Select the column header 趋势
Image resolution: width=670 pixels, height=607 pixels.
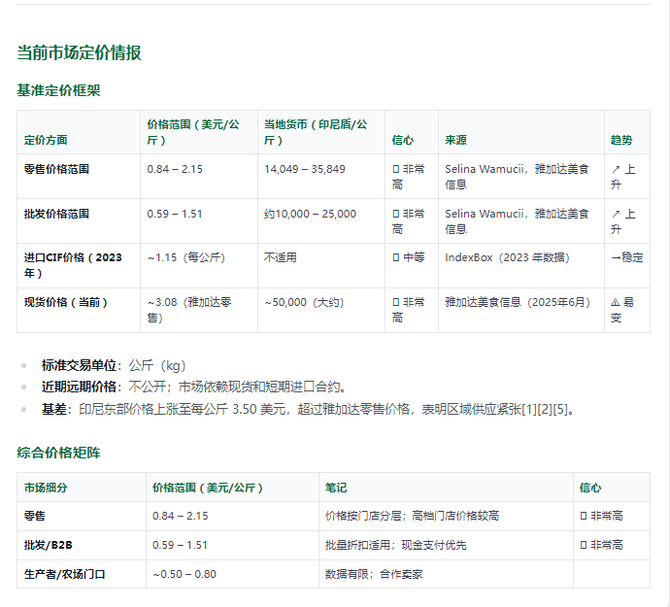pos(621,140)
